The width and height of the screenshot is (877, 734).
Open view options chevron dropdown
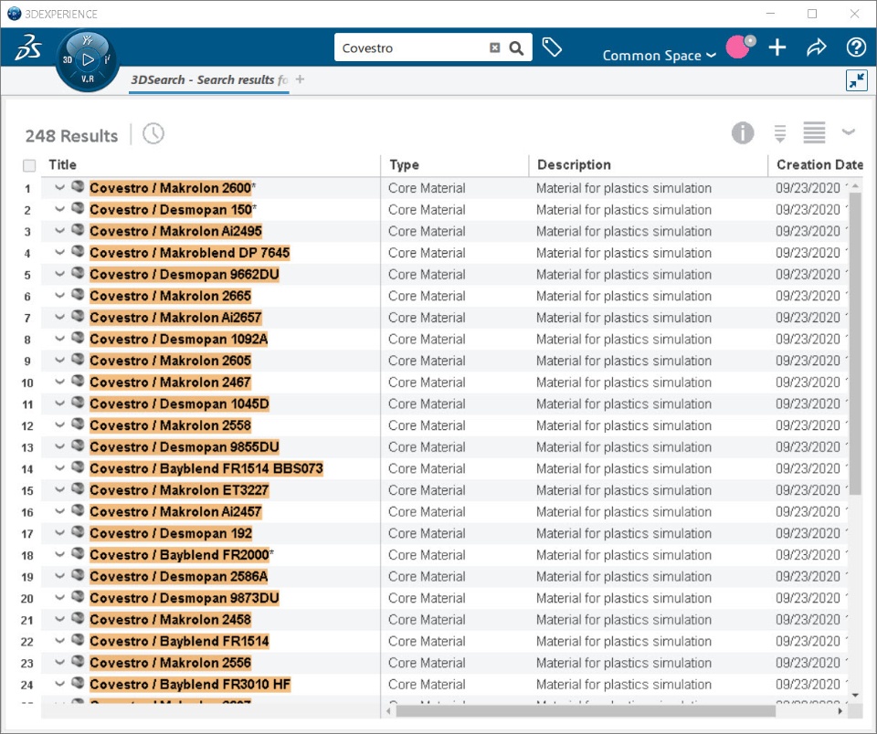[849, 132]
